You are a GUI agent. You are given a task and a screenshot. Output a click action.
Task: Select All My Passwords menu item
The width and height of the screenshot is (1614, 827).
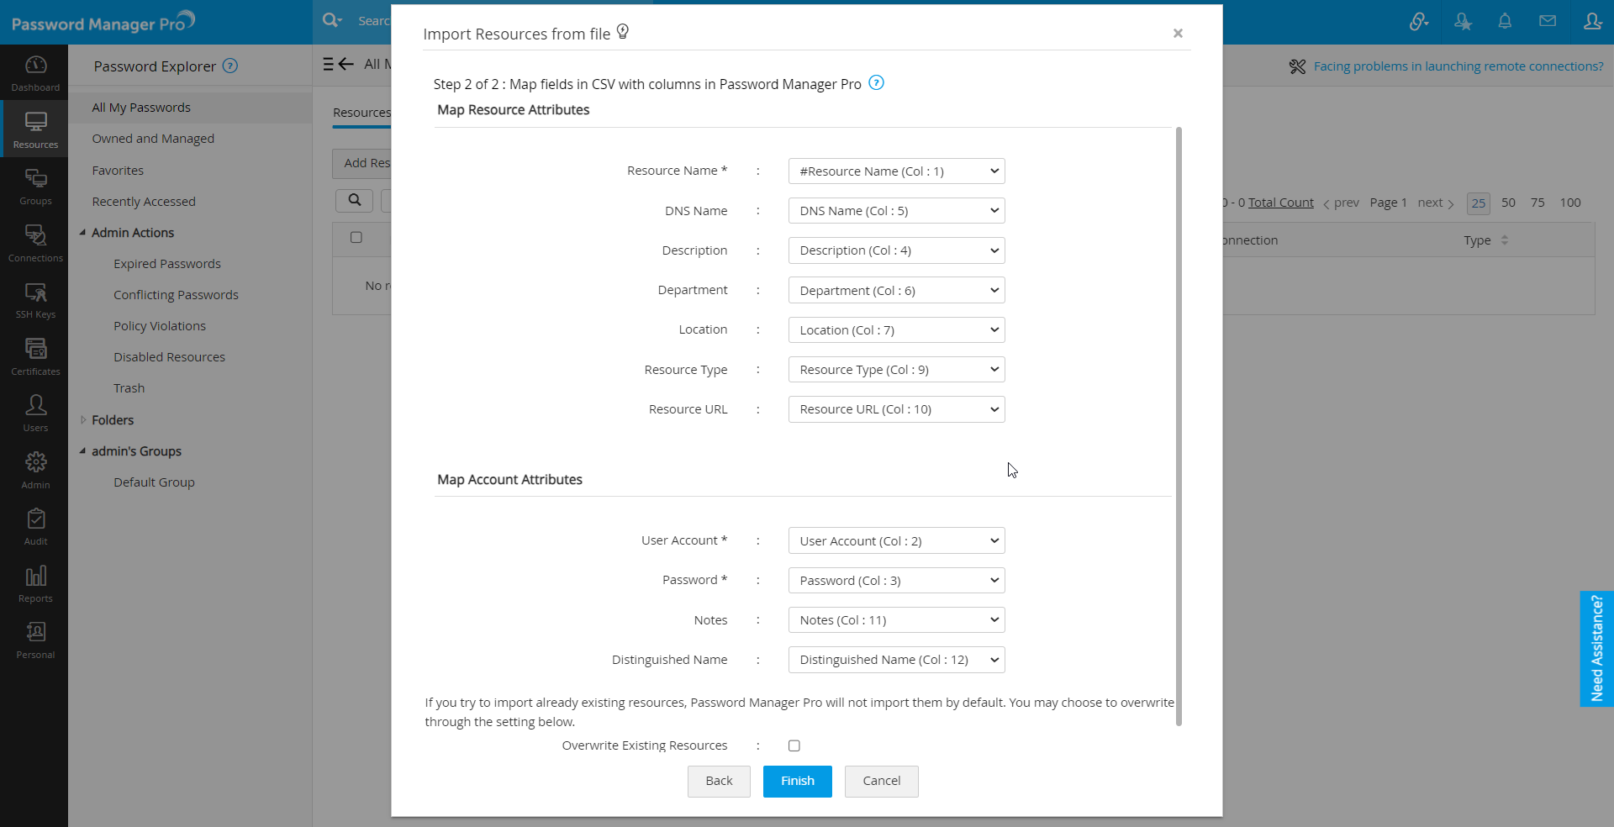(x=141, y=108)
